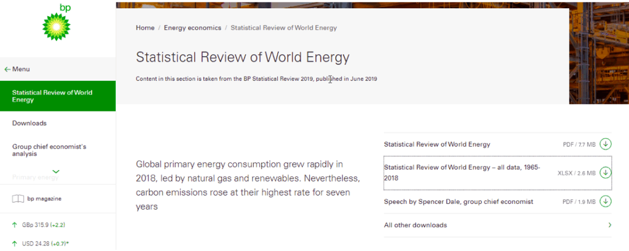Go to Home breadcrumb
This screenshot has height=251, width=629.
(145, 28)
